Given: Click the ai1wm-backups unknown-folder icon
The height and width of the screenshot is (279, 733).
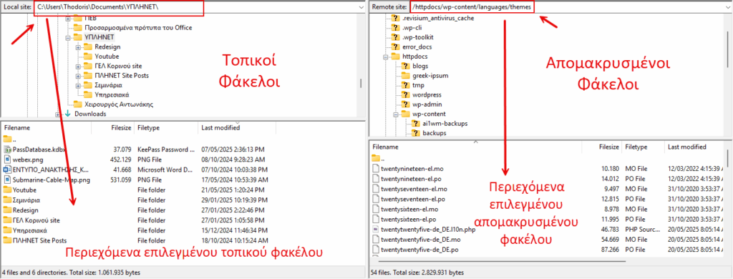Looking at the screenshot, I should [x=415, y=124].
